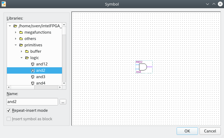The width and height of the screenshot is (224, 138).
Task: Select the and12 tree item text
Action: click(42, 64)
